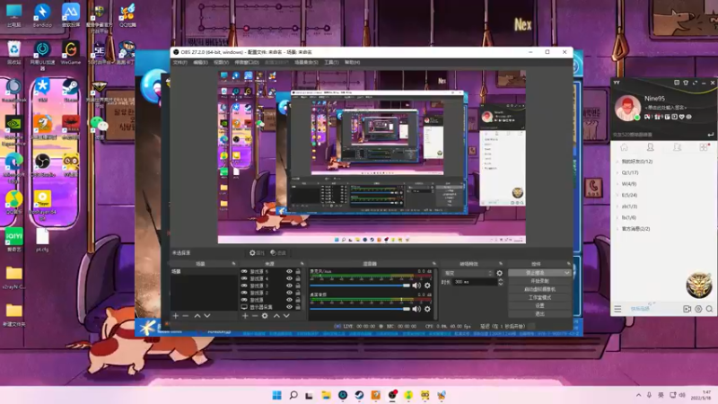718x404 pixels.
Task: Click the 工作室模式 button
Action: (539, 298)
